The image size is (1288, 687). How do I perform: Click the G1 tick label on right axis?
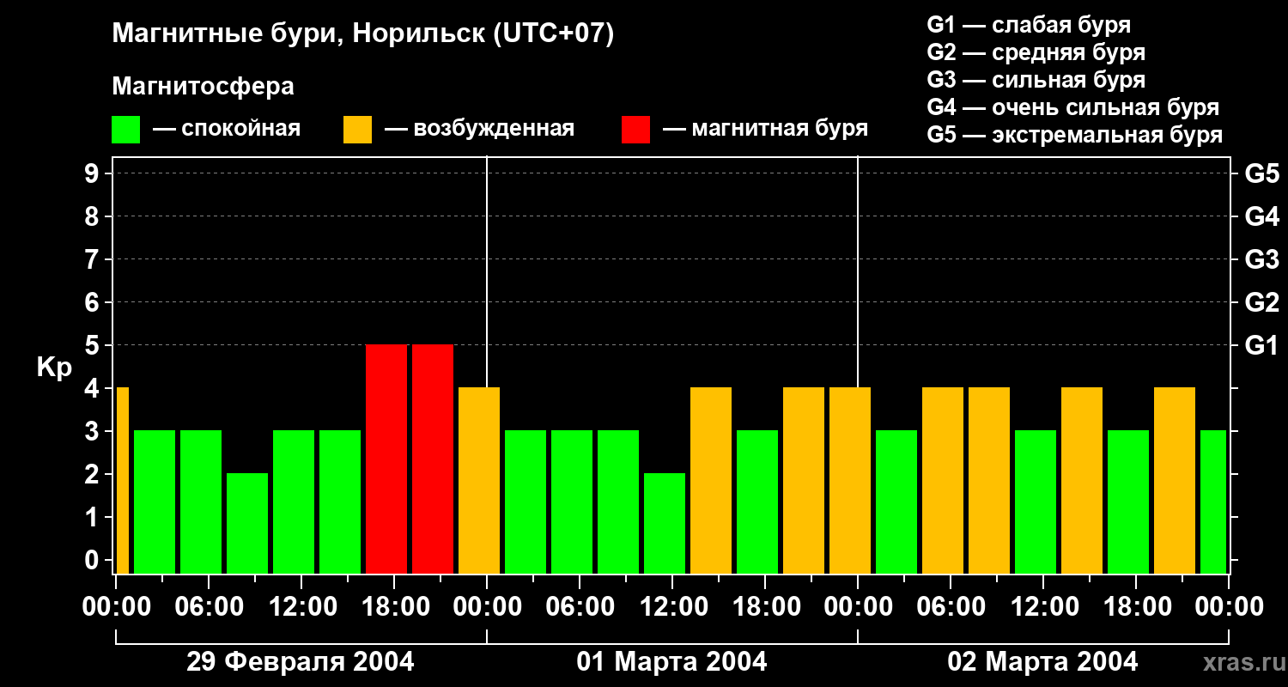click(x=1262, y=346)
